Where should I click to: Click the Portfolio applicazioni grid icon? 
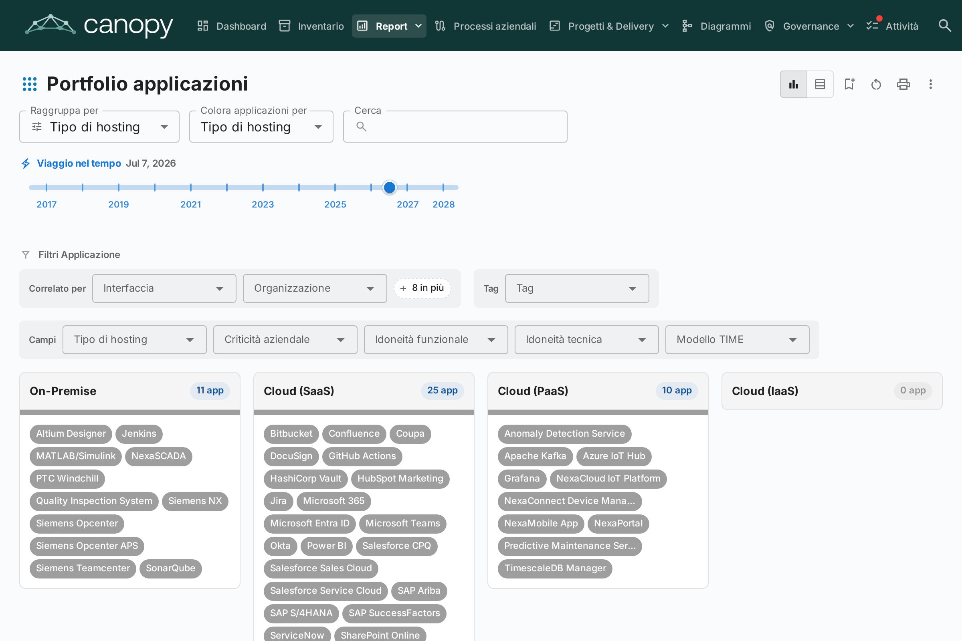(x=29, y=84)
